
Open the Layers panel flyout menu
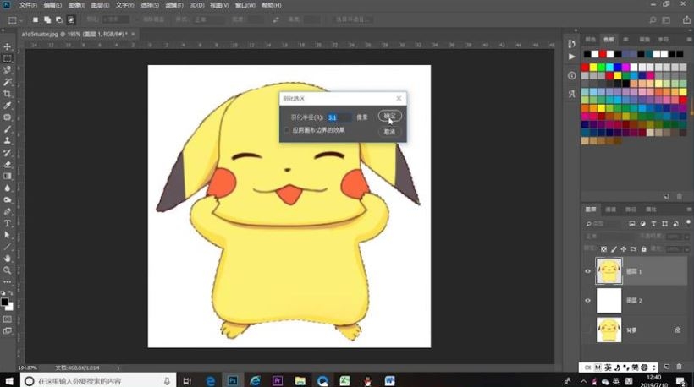click(689, 210)
